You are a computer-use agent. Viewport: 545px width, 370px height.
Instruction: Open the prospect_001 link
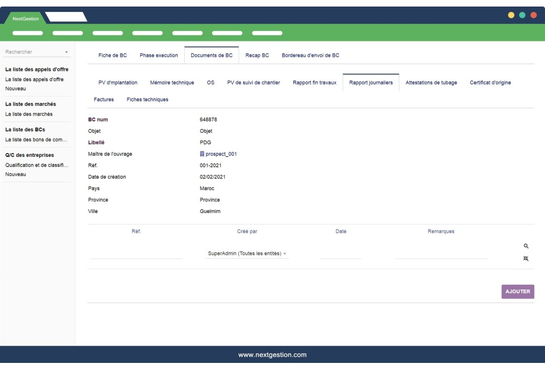click(221, 154)
